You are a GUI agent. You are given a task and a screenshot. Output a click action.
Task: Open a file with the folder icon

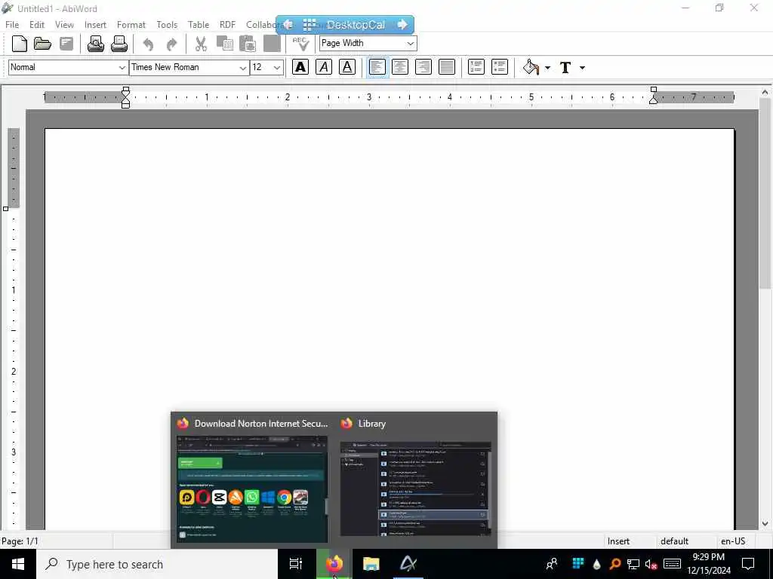click(43, 44)
